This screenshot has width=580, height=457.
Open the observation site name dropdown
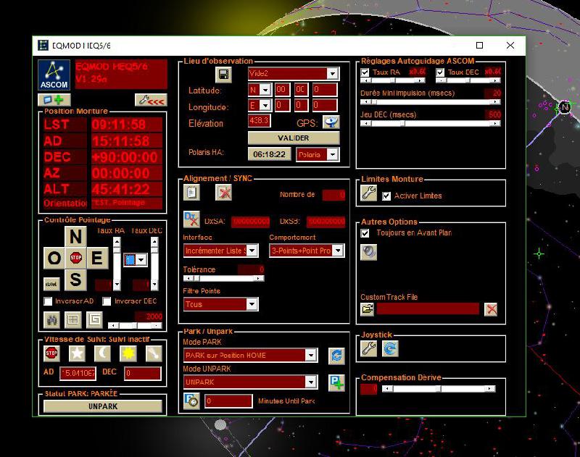[333, 74]
